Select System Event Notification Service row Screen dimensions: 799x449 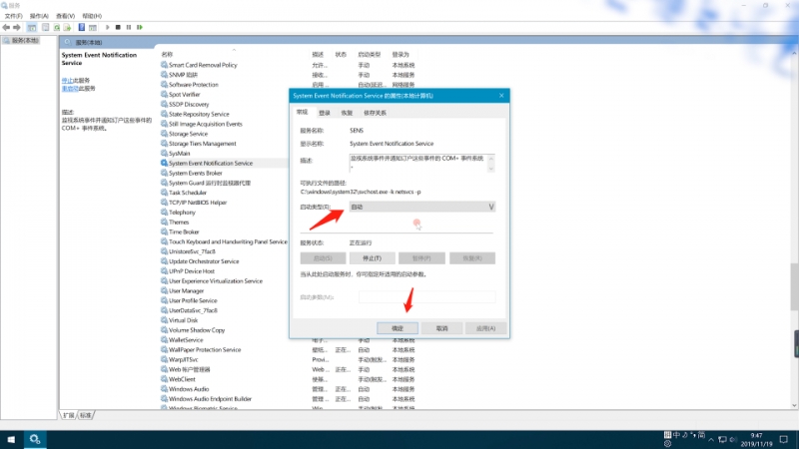[211, 164]
